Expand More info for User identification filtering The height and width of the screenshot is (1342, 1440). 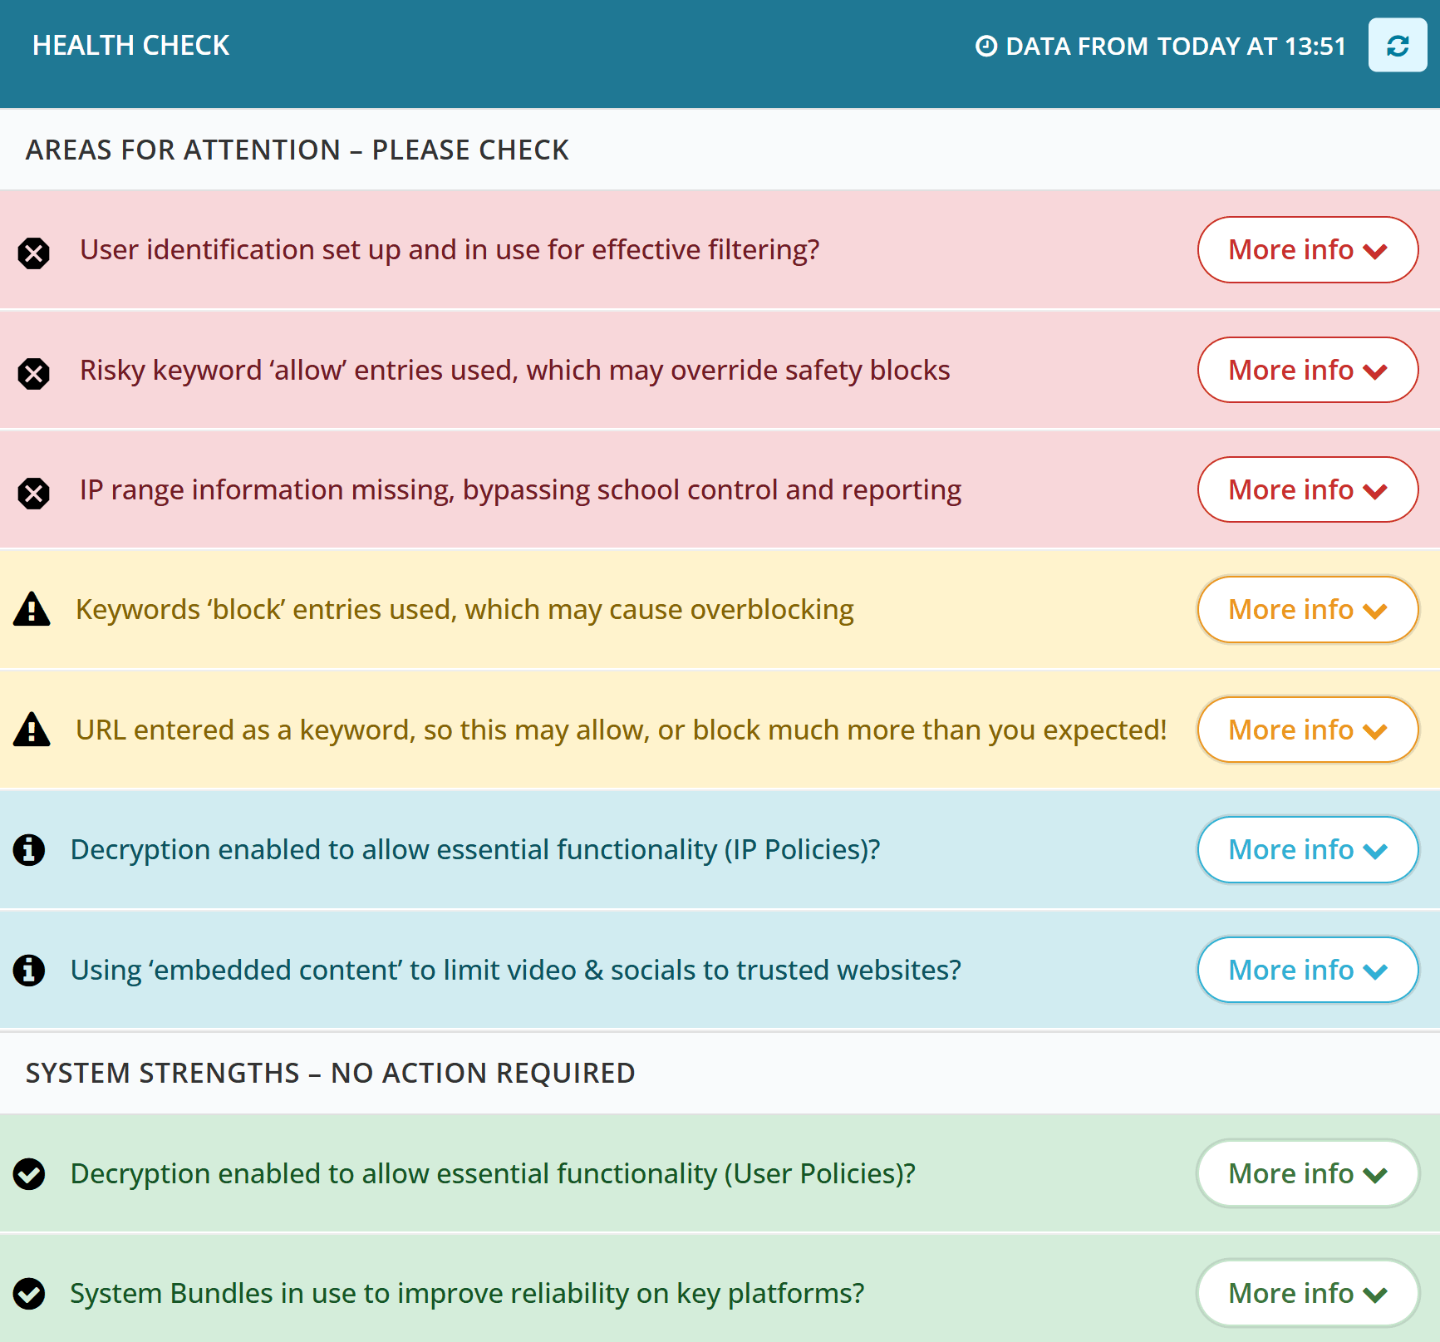click(1307, 250)
